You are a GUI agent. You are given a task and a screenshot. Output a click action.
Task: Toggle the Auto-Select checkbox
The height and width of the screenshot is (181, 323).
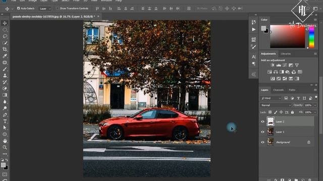coord(19,8)
